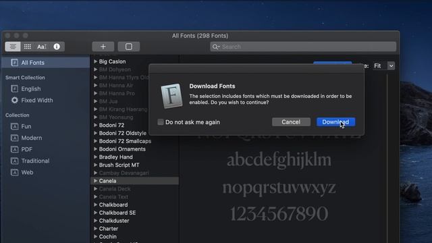Click the Traditional collection icon
Viewport: 432px width, 243px height.
point(14,161)
